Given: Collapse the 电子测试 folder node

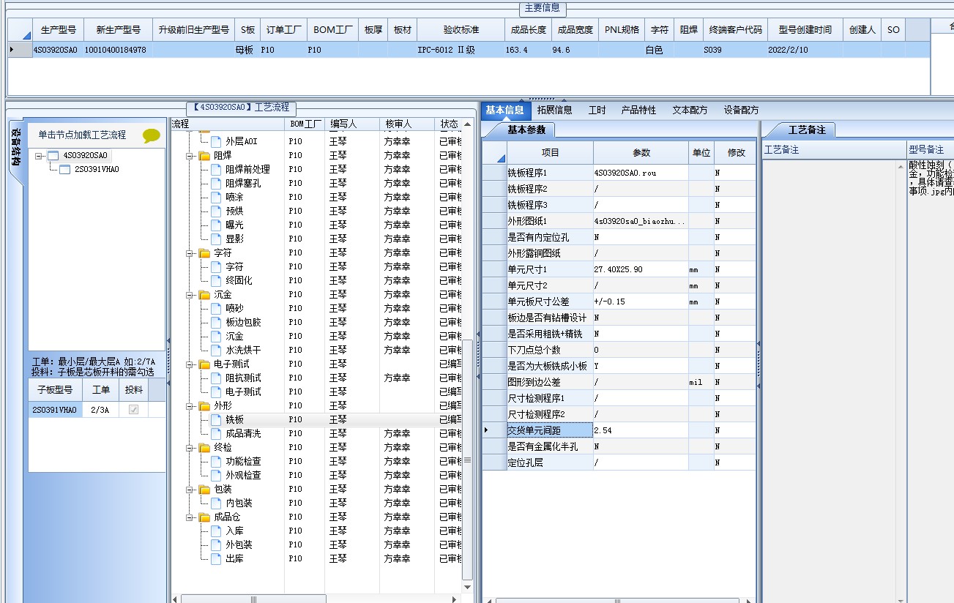Looking at the screenshot, I should (190, 364).
